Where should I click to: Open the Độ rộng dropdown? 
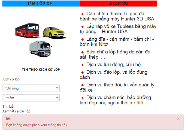[31, 88]
